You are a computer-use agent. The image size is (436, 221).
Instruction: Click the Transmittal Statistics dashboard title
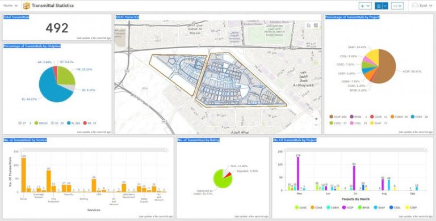click(x=53, y=6)
